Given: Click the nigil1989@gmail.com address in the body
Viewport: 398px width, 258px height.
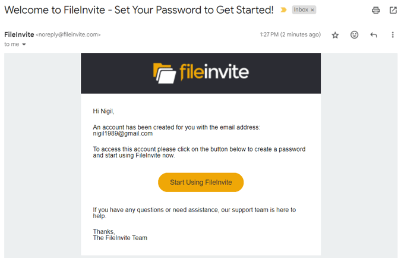Looking at the screenshot, I should pyautogui.click(x=123, y=134).
